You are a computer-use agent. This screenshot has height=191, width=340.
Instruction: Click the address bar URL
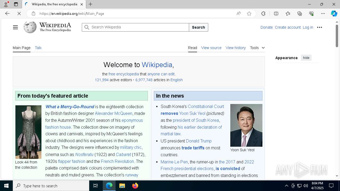pyautogui.click(x=72, y=14)
